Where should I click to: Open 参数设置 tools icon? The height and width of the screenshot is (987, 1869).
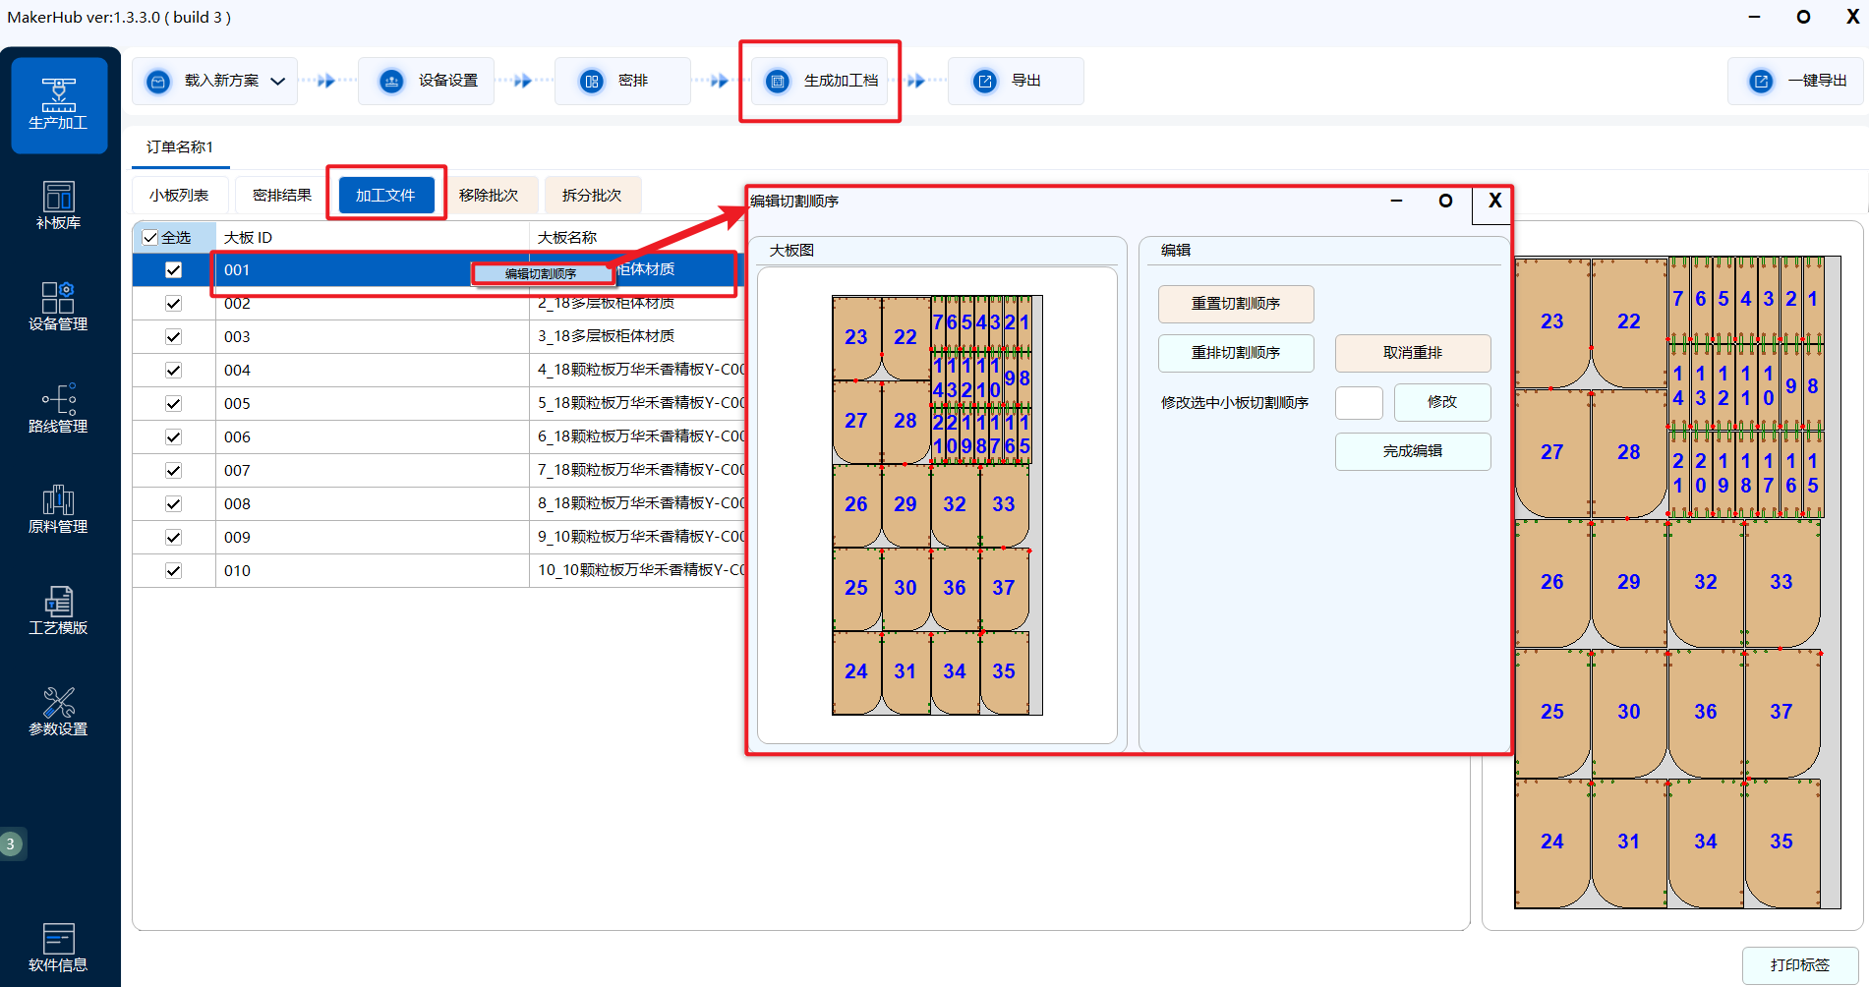[59, 711]
